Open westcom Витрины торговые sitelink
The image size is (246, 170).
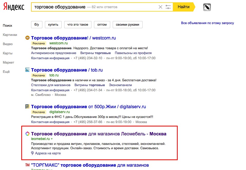click(95, 53)
